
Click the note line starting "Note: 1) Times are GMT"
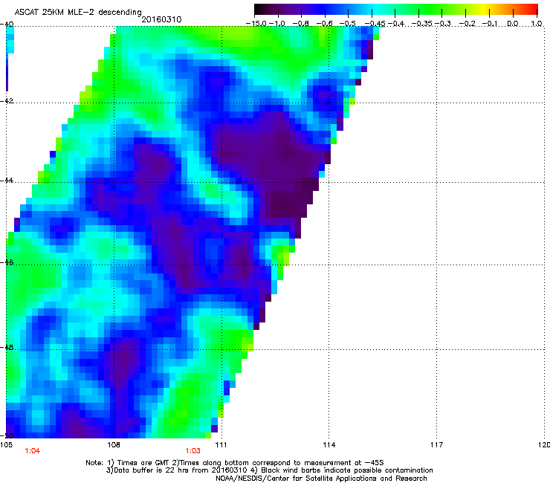(x=235, y=463)
